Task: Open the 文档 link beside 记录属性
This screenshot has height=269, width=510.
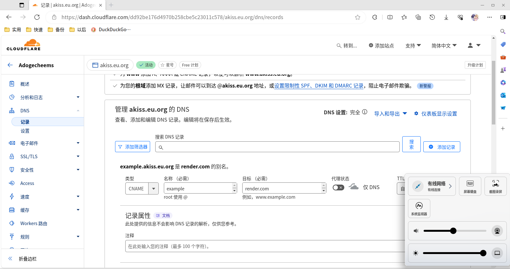Action: 163,216
